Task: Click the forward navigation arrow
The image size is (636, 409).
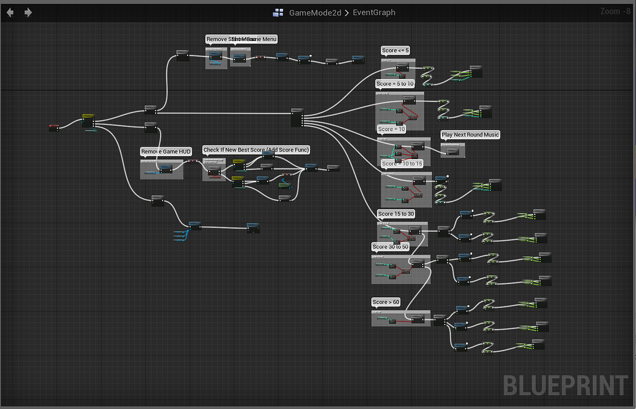Action: click(x=28, y=12)
